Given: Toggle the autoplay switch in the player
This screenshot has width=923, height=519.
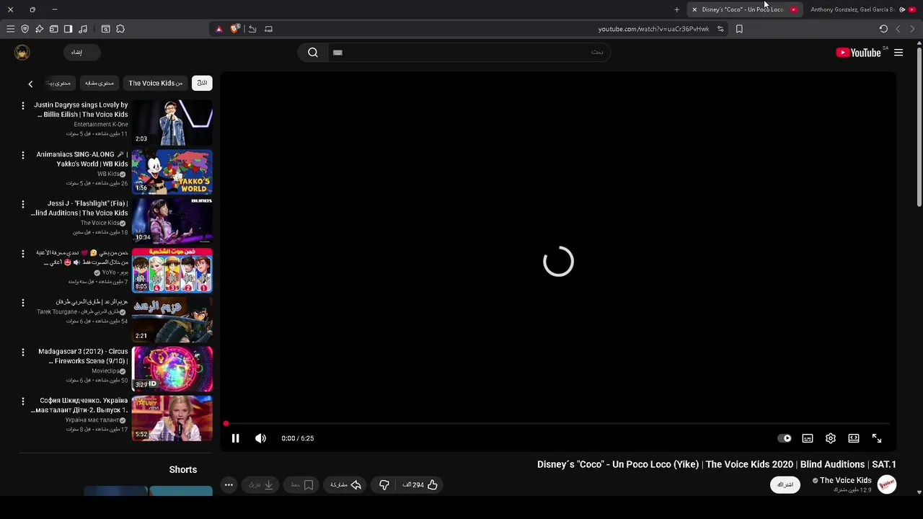Looking at the screenshot, I should 785,438.
